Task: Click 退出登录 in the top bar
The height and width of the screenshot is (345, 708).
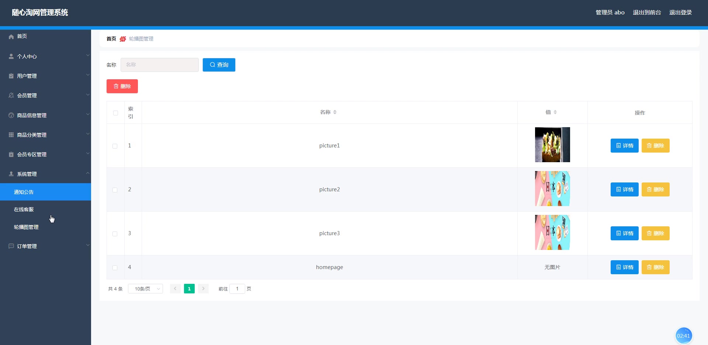Action: pyautogui.click(x=680, y=12)
